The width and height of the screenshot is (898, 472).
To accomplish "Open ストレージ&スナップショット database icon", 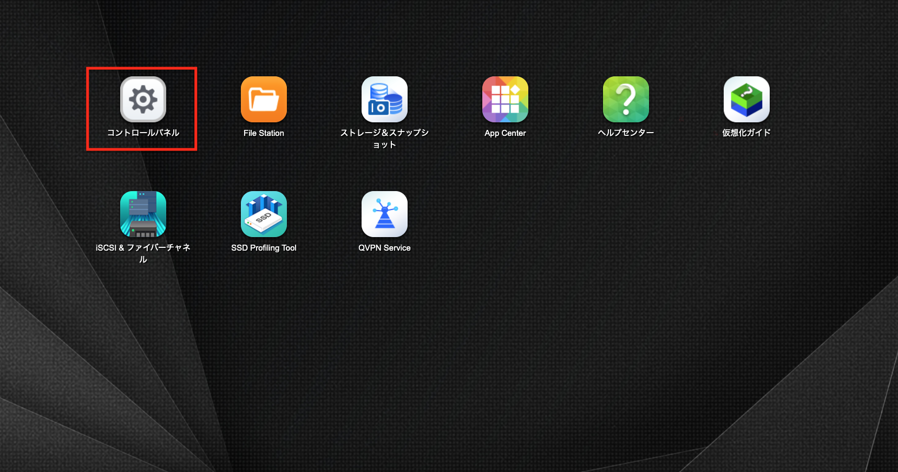I will coord(384,99).
